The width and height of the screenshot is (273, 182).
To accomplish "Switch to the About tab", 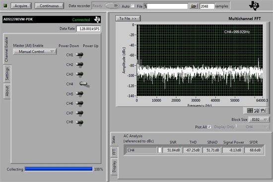I will coord(7,91).
